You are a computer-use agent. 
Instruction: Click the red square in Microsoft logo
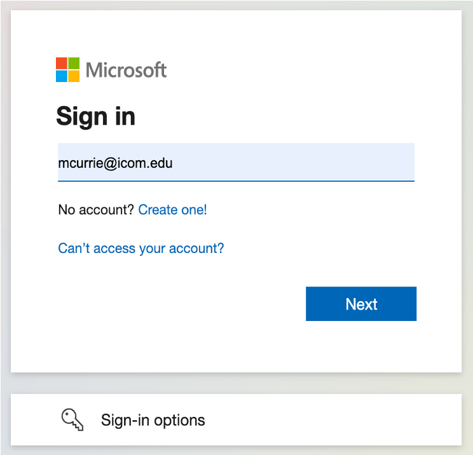pyautogui.click(x=62, y=64)
